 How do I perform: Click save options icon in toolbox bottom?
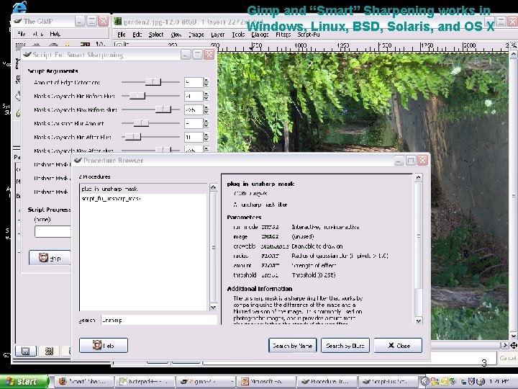pyautogui.click(x=26, y=351)
